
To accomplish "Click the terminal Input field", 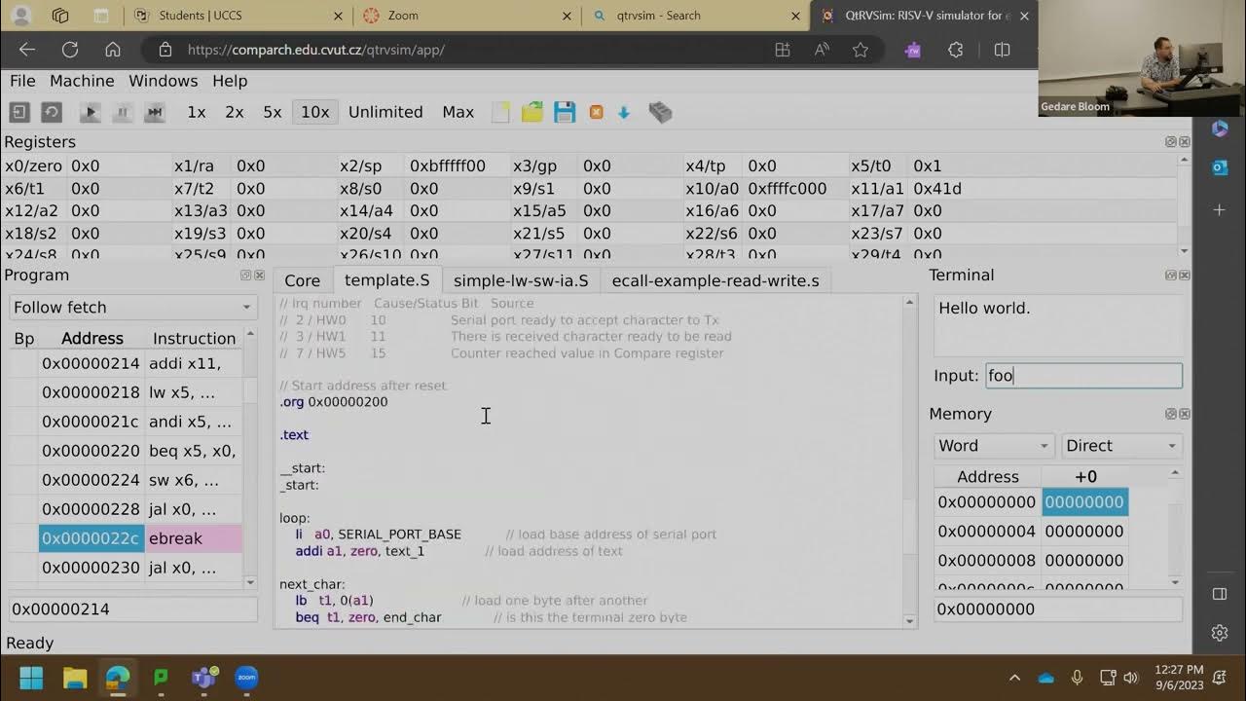I will tap(1083, 376).
